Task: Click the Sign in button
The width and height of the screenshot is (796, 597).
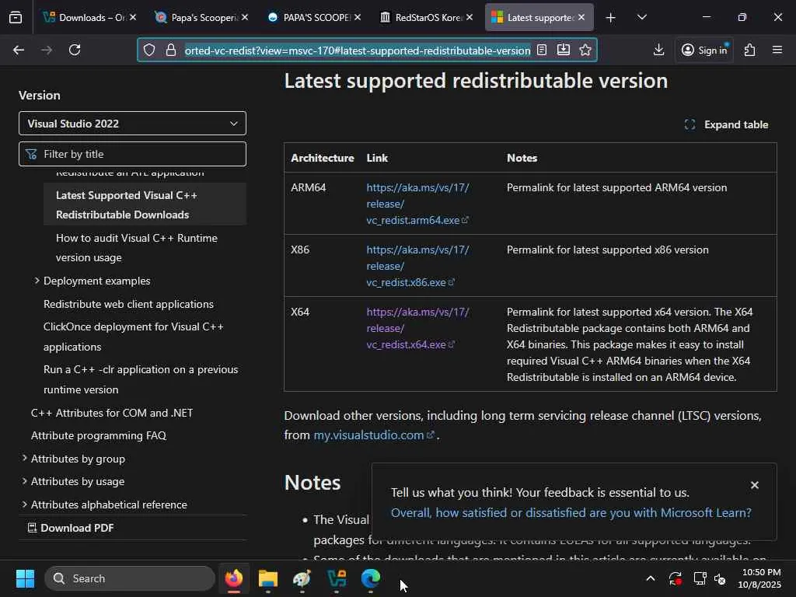Action: pos(704,50)
